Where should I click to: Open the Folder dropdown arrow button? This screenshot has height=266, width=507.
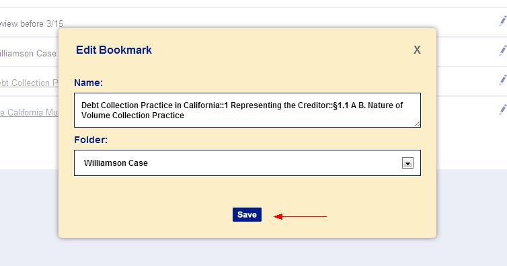[x=407, y=163]
